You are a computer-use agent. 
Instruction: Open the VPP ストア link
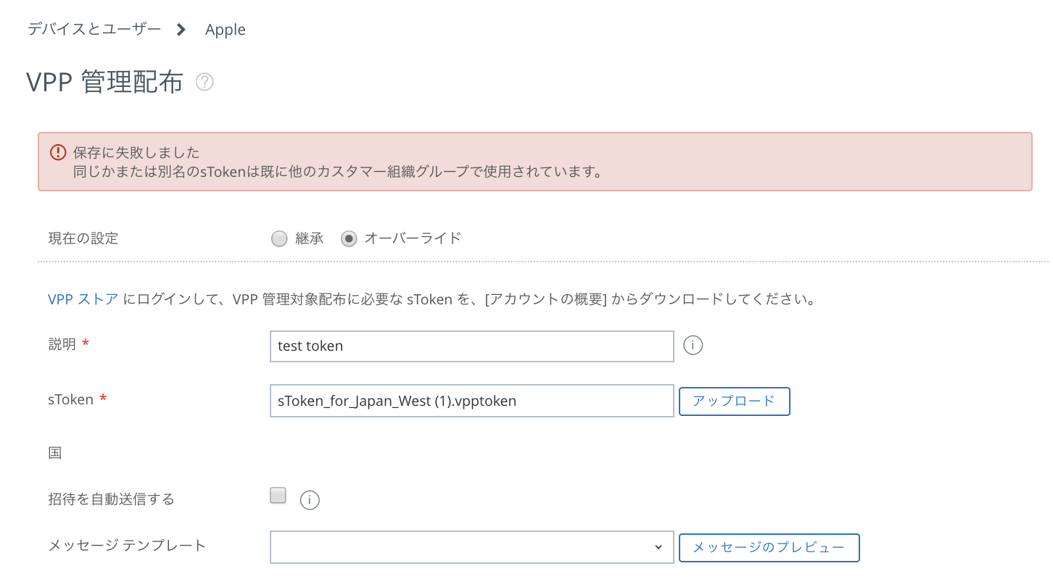point(83,299)
